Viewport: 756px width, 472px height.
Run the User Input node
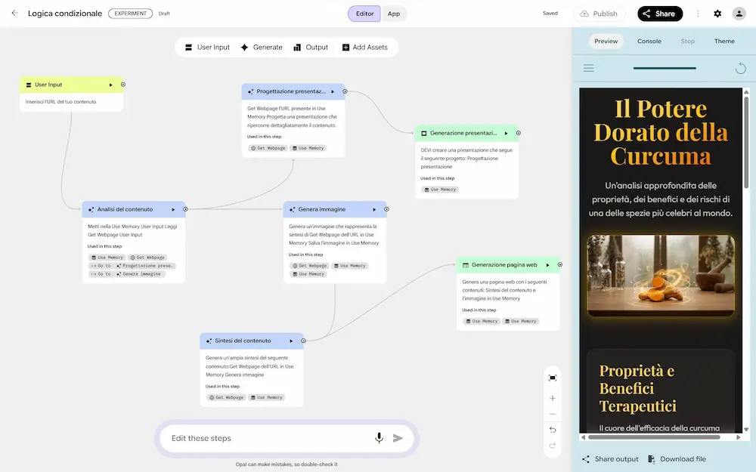tap(110, 85)
